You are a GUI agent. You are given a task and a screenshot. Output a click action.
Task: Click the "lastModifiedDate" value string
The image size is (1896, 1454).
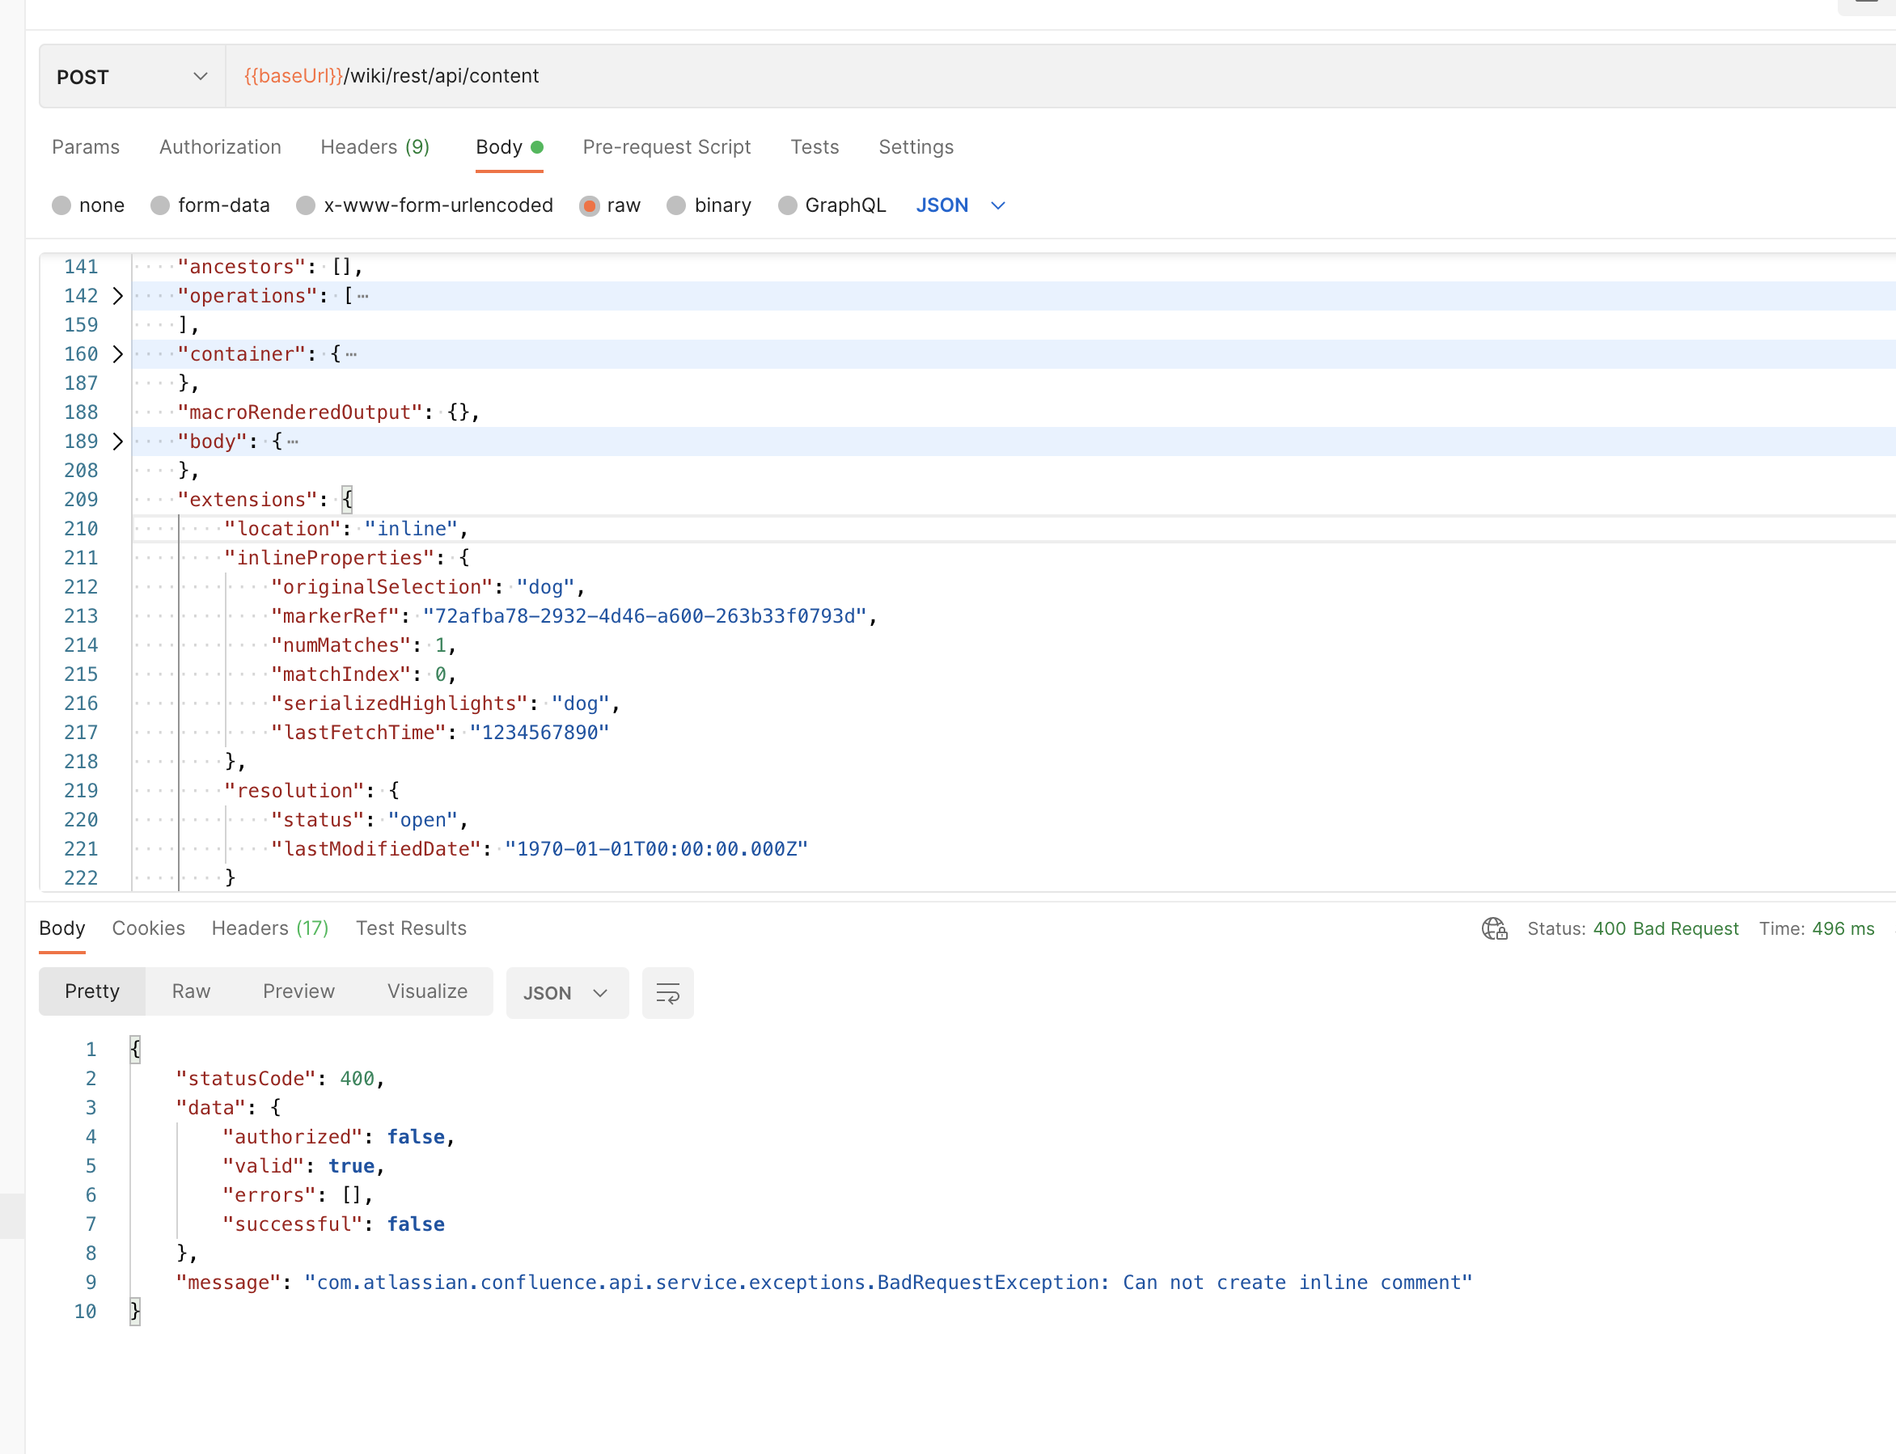[656, 849]
